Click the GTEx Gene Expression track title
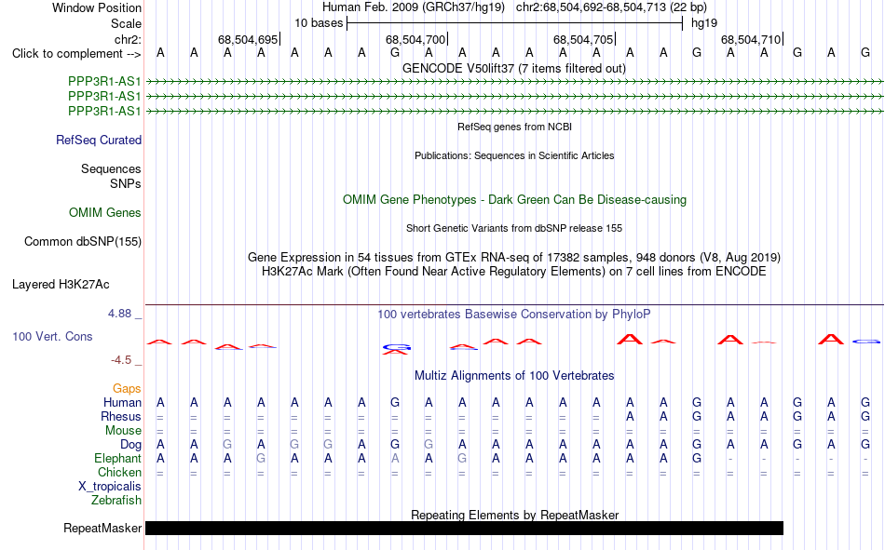This screenshot has width=885, height=550. pos(514,257)
